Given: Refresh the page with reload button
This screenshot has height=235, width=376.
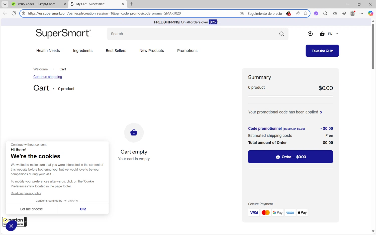Looking at the screenshot, I should 14,13.
